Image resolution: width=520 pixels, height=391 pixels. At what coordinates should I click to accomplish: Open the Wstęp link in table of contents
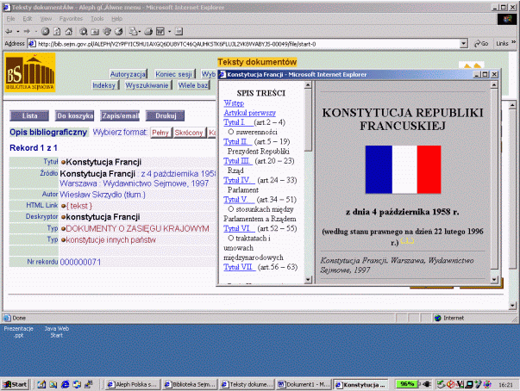[x=234, y=102]
